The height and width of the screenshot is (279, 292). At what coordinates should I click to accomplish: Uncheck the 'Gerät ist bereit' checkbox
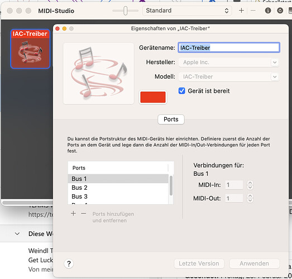click(x=182, y=91)
